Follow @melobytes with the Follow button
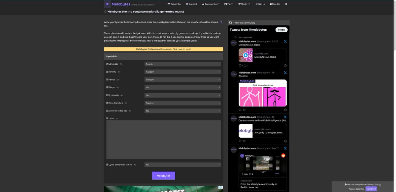Image resolution: width=396 pixels, height=192 pixels. [x=281, y=30]
